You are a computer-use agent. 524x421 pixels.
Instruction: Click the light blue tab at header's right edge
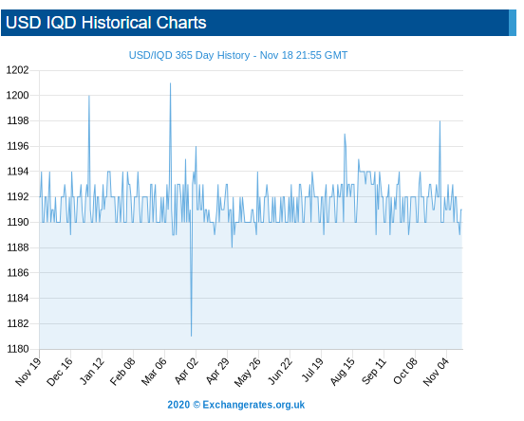pyautogui.click(x=513, y=23)
